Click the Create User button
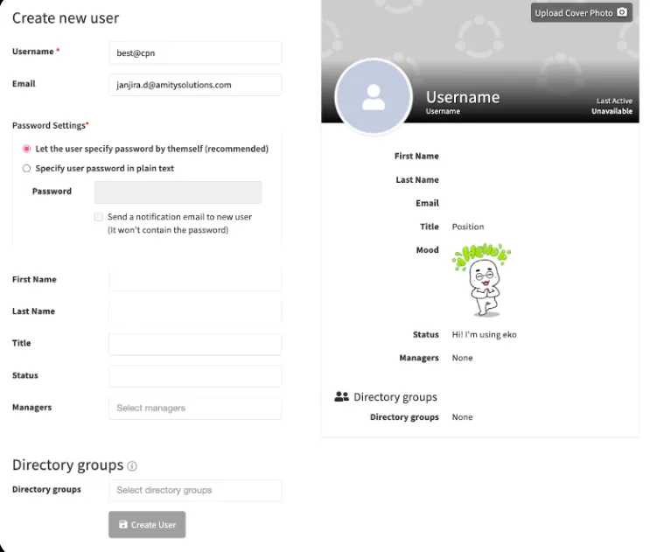Viewport: 650px width, 552px height. pos(147,525)
